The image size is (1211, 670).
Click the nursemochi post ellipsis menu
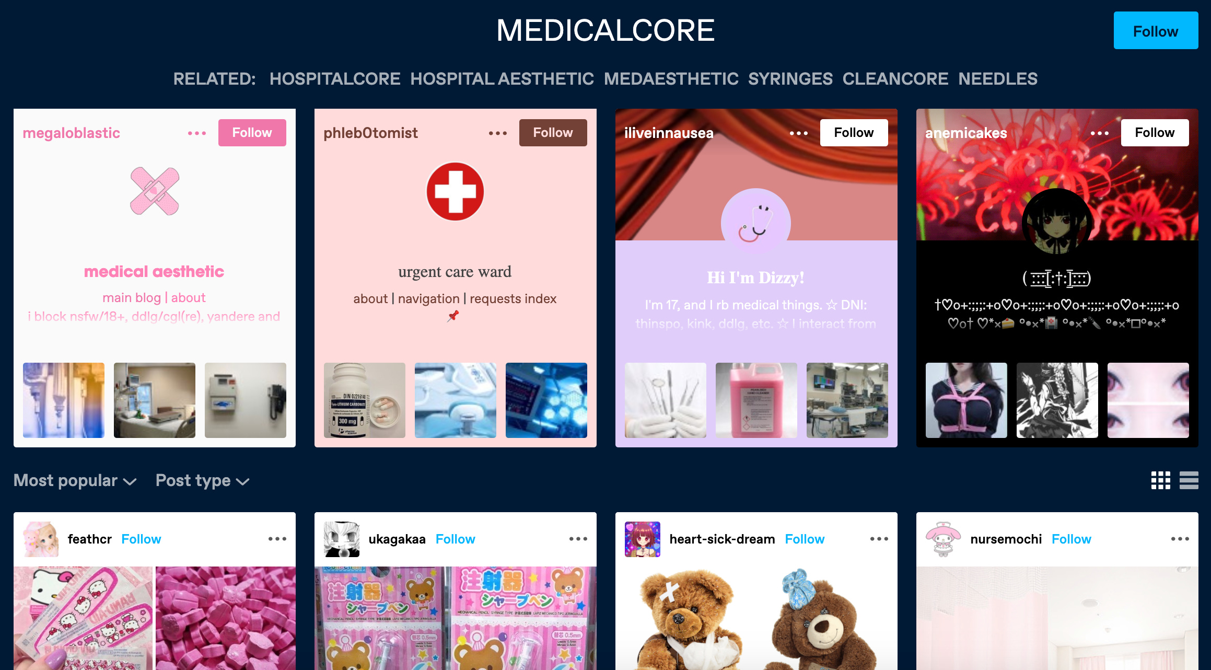click(1180, 539)
